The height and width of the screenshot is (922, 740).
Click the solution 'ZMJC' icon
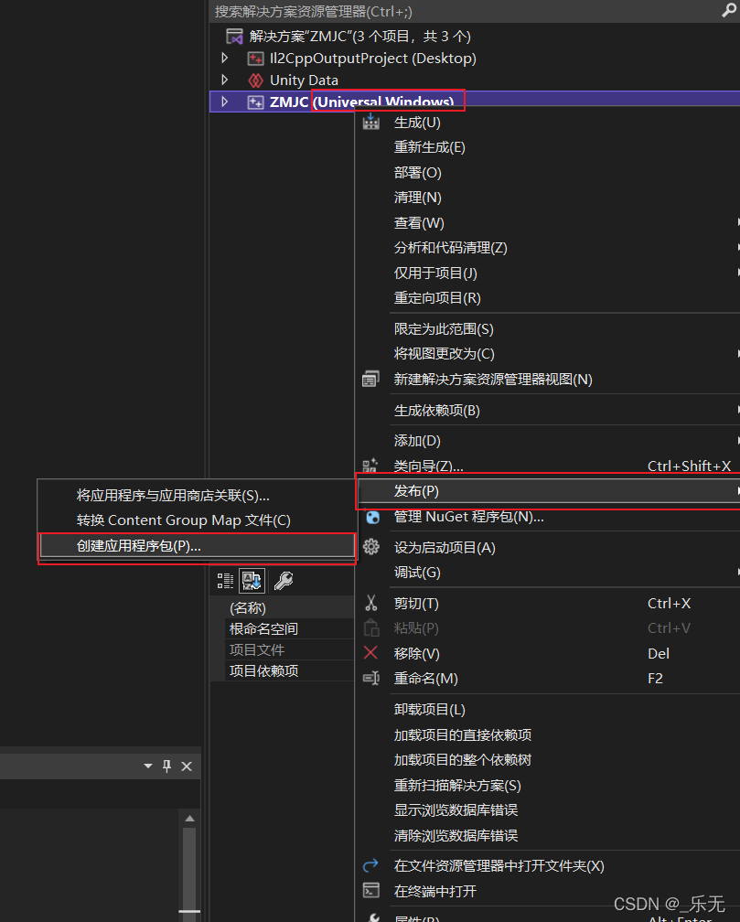[234, 37]
